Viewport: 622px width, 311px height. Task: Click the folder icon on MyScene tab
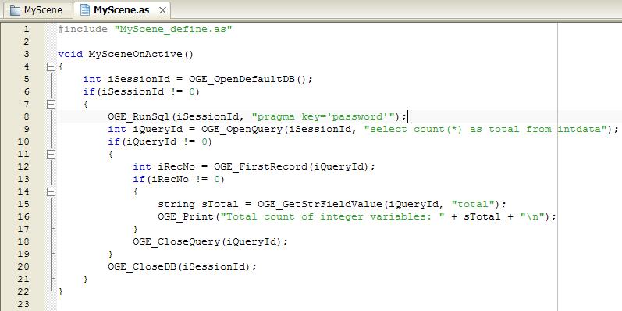[x=15, y=10]
